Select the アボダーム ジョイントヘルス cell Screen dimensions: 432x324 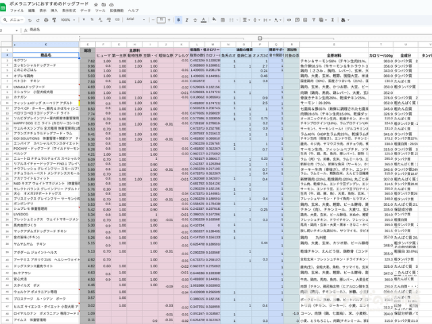pyautogui.click(x=46, y=252)
